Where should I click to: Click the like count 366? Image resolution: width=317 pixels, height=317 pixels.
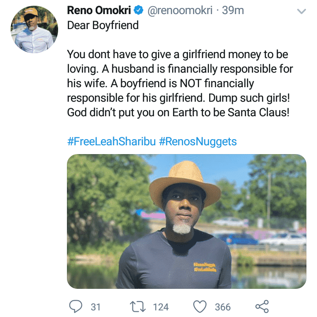pyautogui.click(x=223, y=306)
